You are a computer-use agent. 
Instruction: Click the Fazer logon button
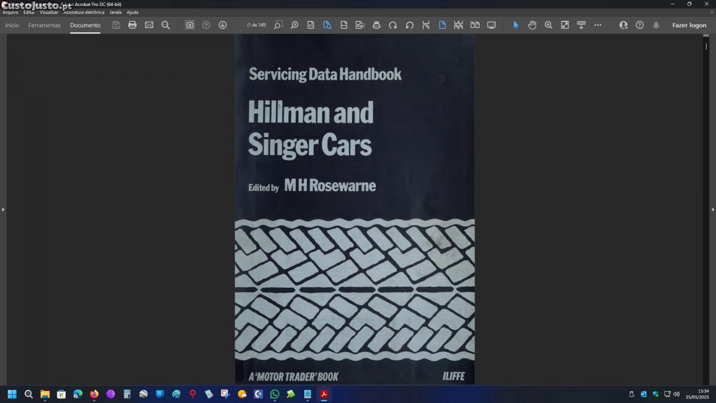click(x=689, y=25)
